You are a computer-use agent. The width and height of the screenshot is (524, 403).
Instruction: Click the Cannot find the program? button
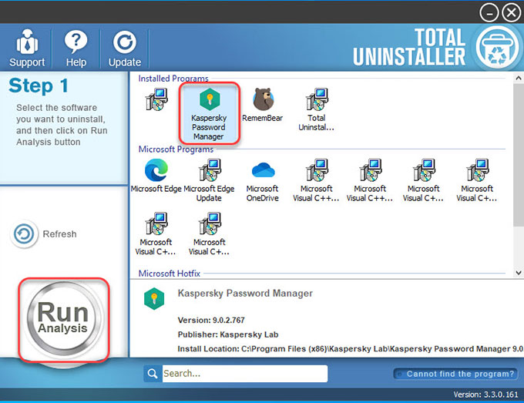click(x=456, y=374)
